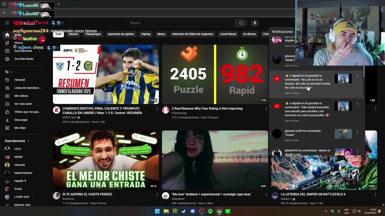Open the 2405 Puzzle 982 Rapid thumbnail
This screenshot has height=216, width=385.
tap(215, 74)
